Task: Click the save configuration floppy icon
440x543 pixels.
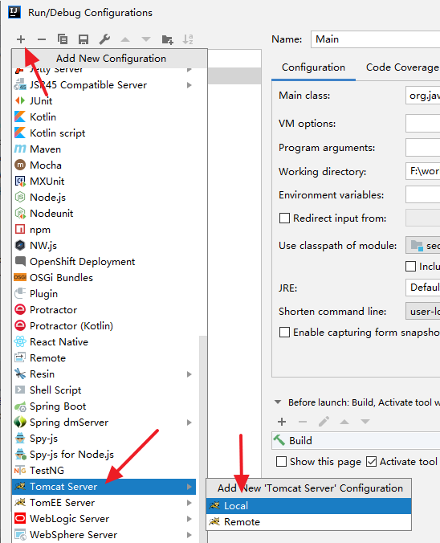Action: point(84,39)
